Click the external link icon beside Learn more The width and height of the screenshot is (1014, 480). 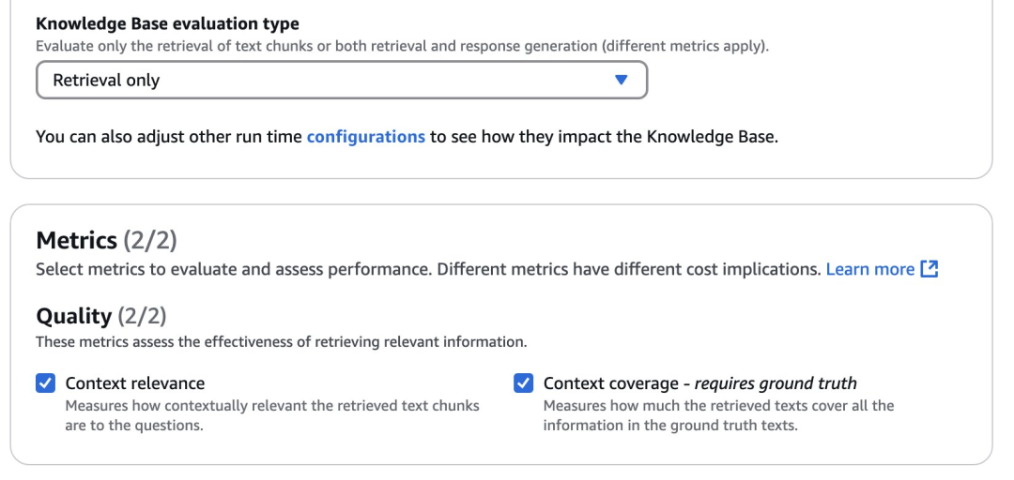929,270
